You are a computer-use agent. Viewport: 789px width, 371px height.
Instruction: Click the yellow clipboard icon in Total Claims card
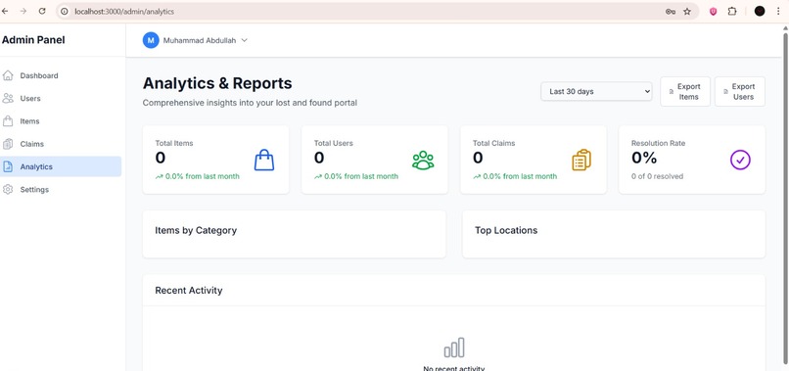pos(581,161)
